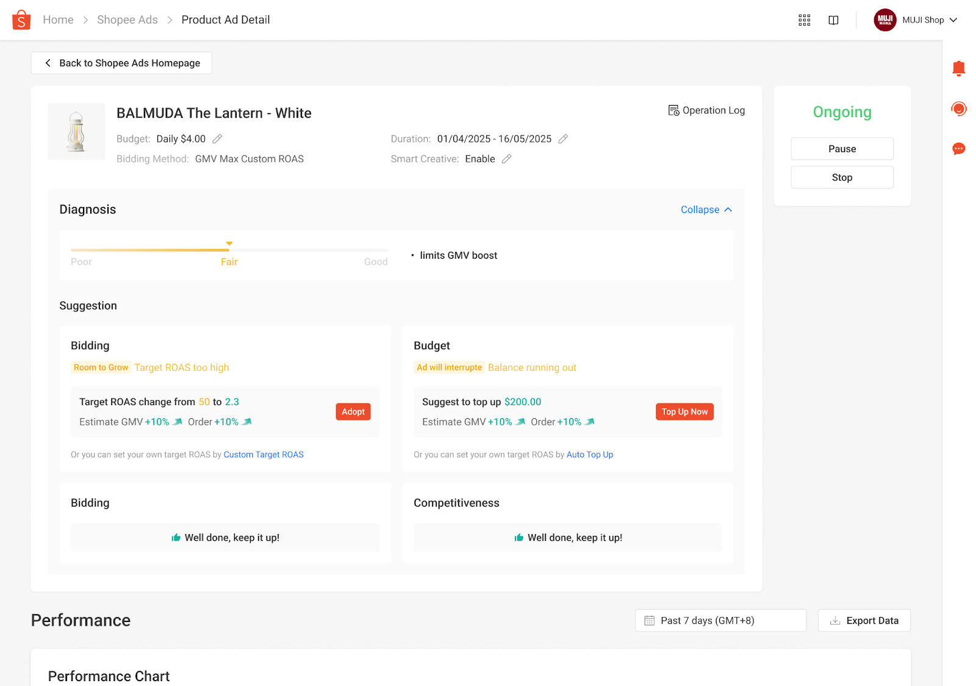Image resolution: width=976 pixels, height=686 pixels.
Task: Click the back arrow chevron icon
Action: pos(48,63)
